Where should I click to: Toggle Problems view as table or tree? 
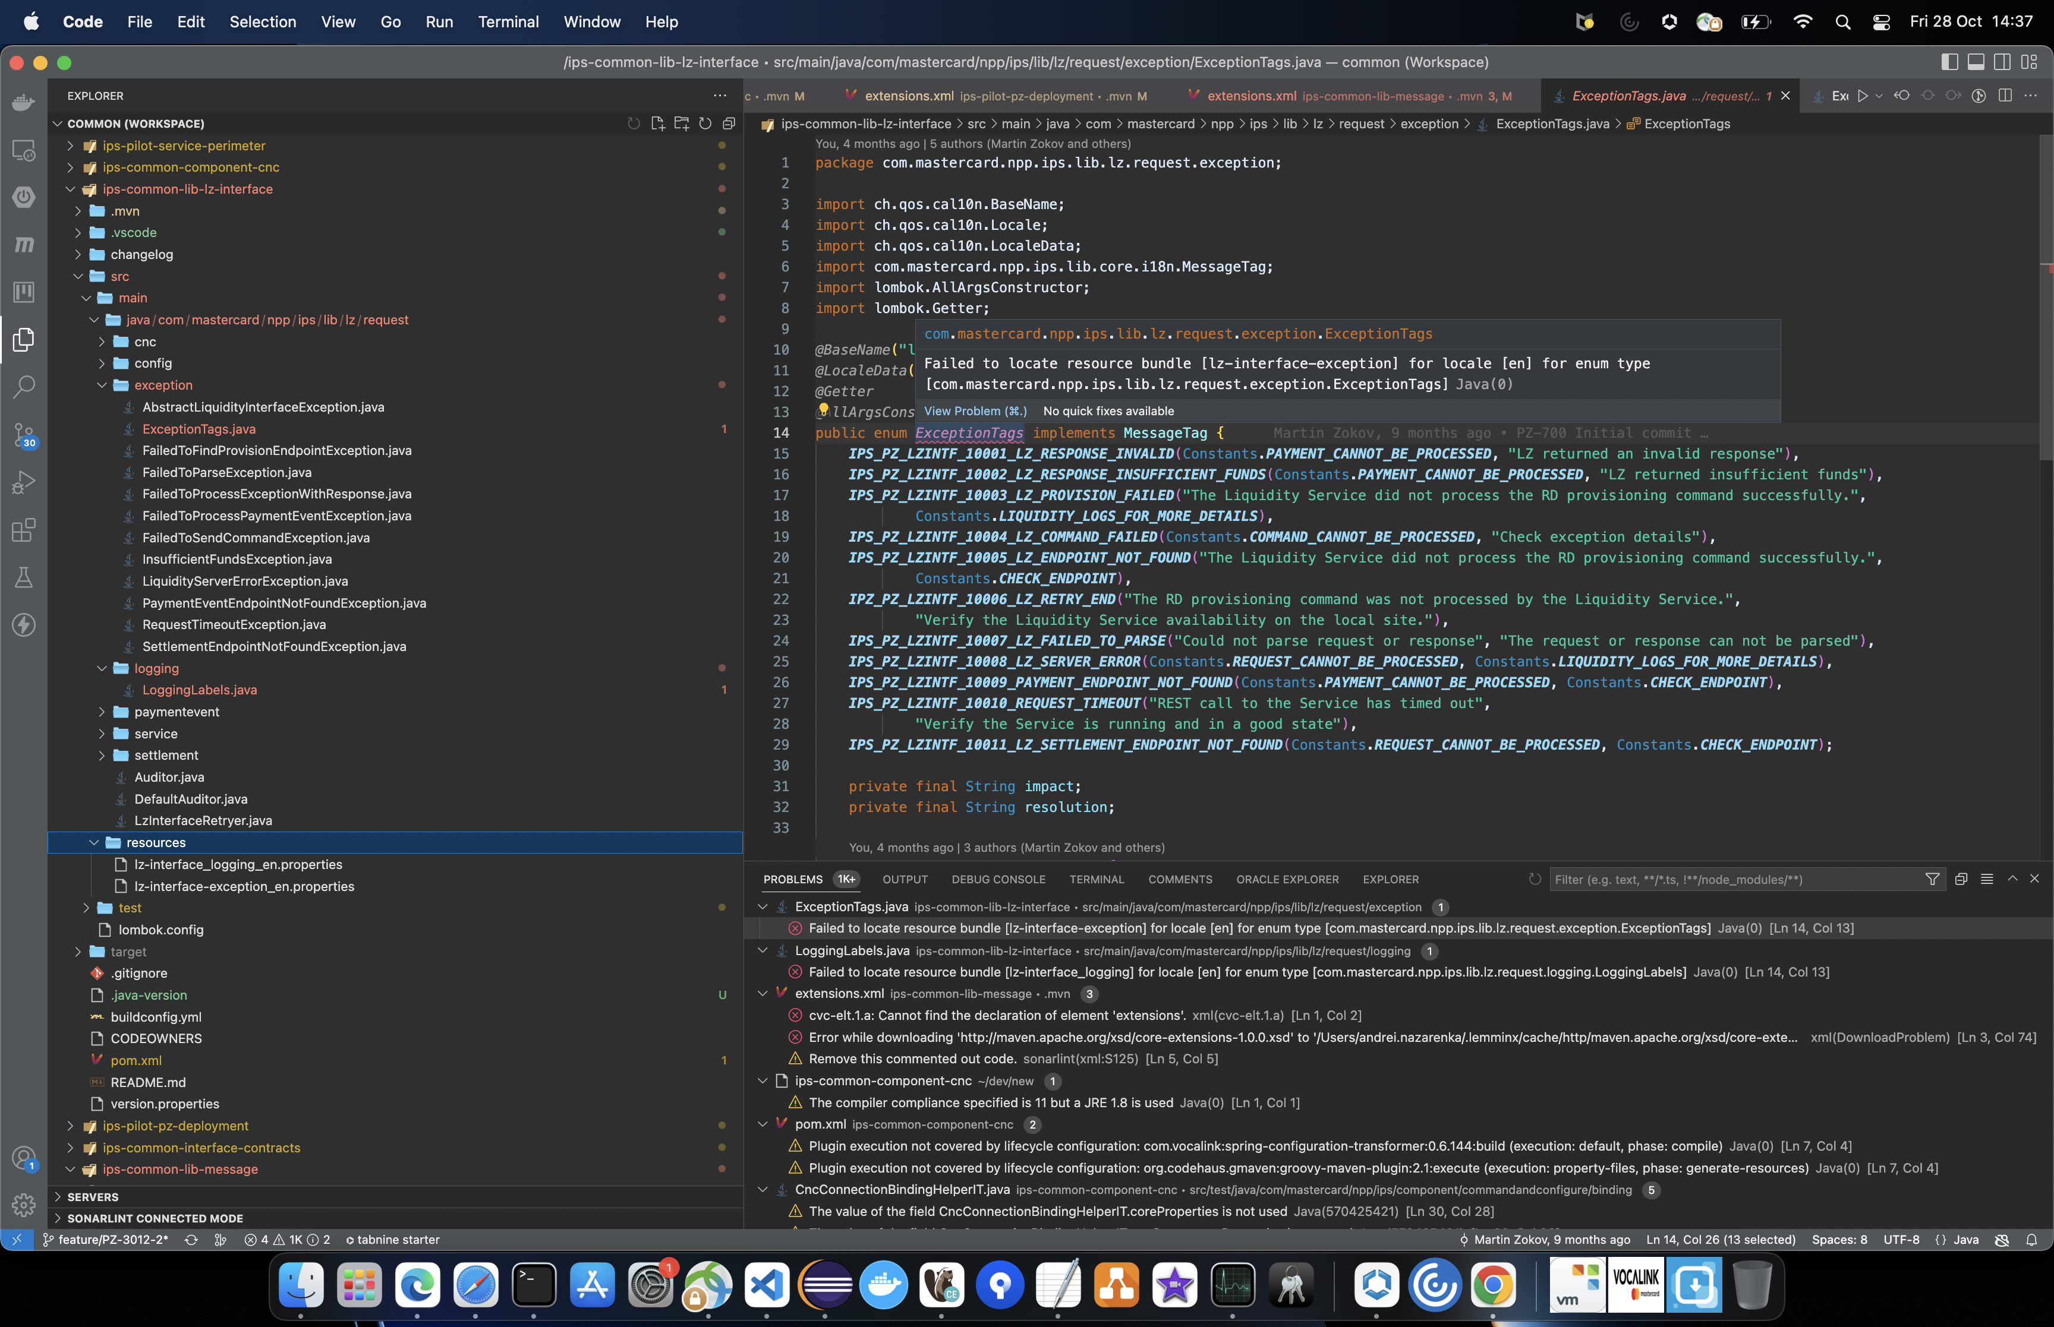tap(1987, 879)
